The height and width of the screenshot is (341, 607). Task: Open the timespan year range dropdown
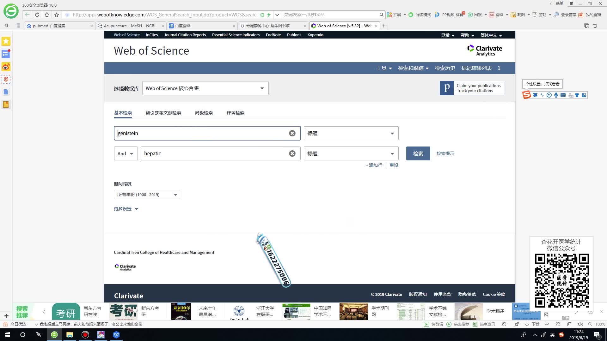[x=147, y=194]
